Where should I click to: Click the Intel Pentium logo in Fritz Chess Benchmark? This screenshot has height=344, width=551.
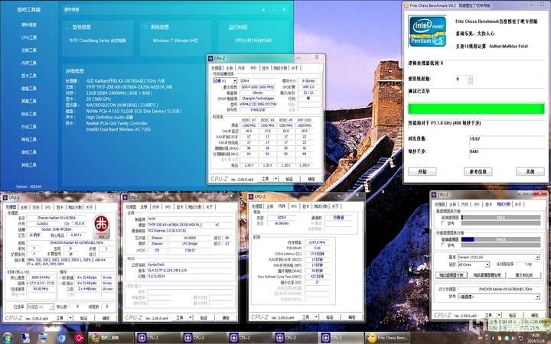point(427,31)
